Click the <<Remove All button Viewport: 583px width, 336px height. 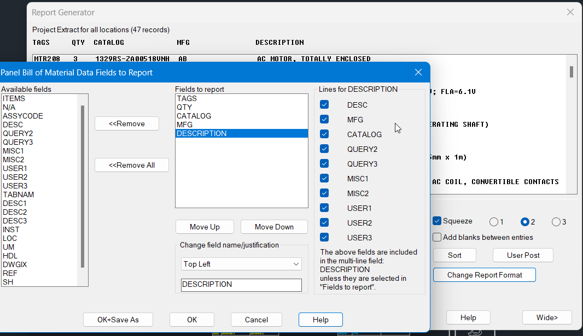point(131,164)
